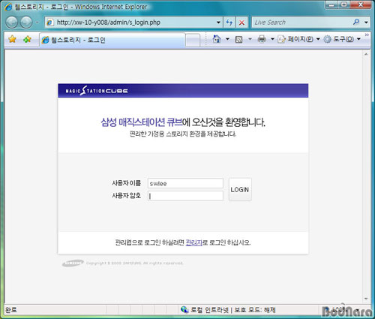Click the LOGIN button

point(240,189)
